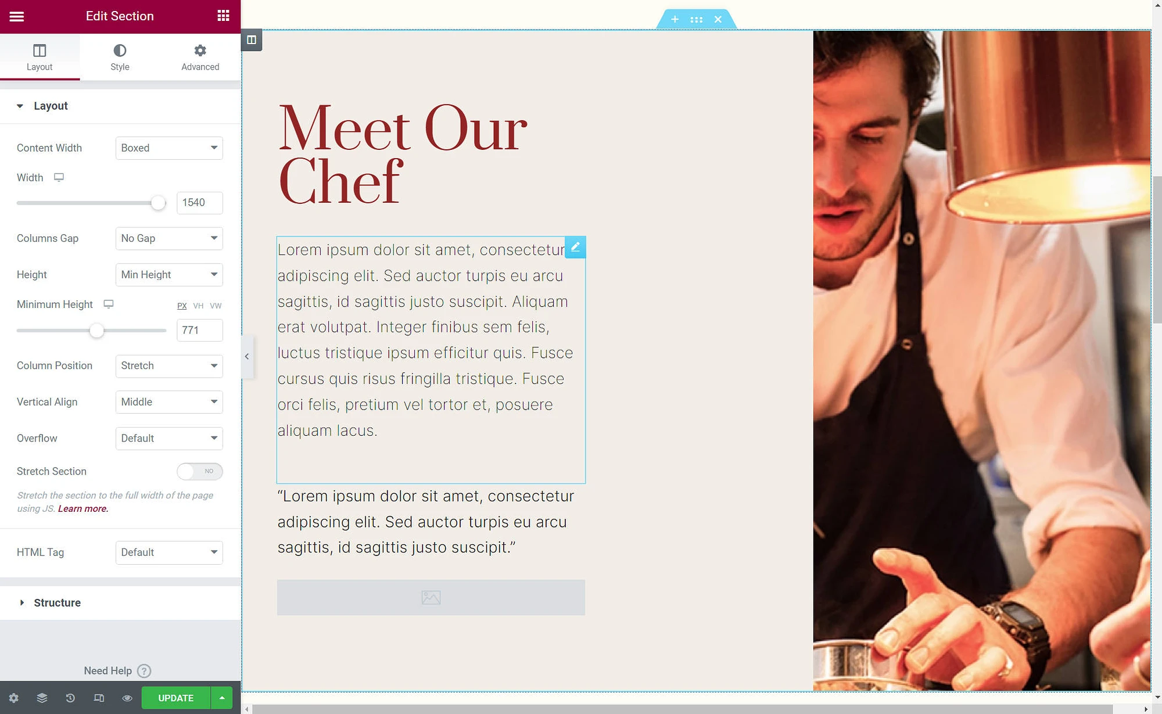Expand the Layout section collapse arrow
Image resolution: width=1162 pixels, height=714 pixels.
(x=21, y=105)
